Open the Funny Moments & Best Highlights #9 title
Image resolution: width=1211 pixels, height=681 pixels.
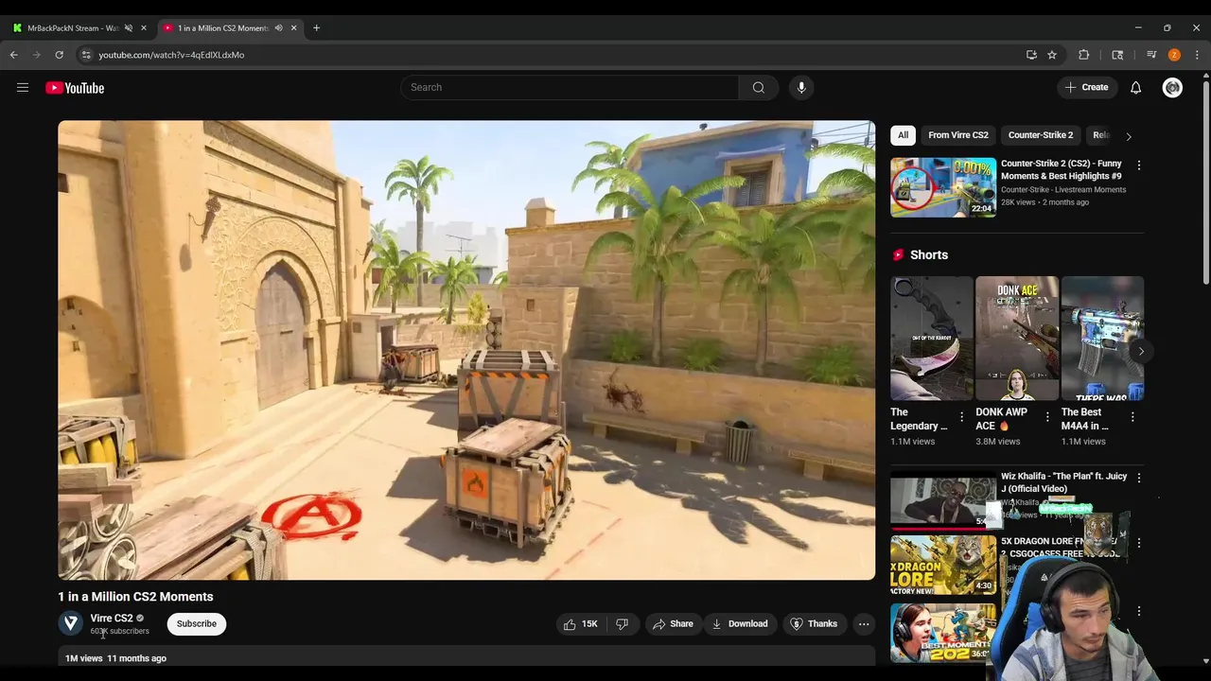tap(1062, 170)
